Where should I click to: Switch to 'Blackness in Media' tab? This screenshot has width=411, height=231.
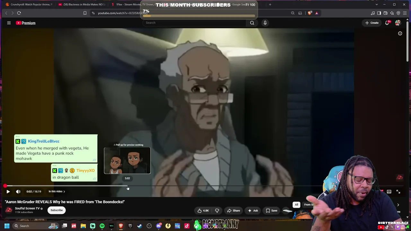82,4
